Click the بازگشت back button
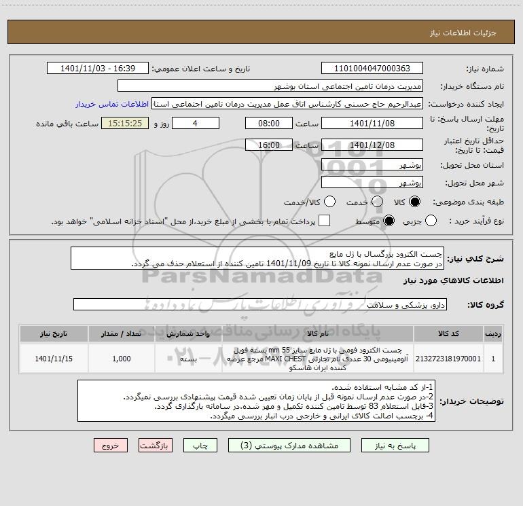 pos(156,446)
